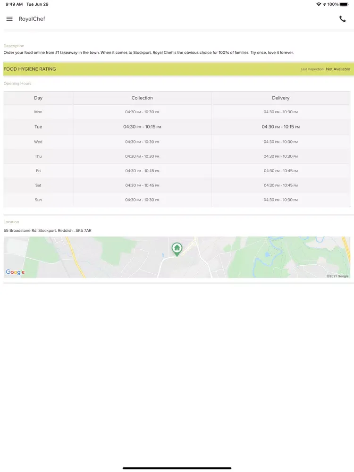Select the takeaway description paragraph
Image resolution: width=354 pixels, height=472 pixels.
click(148, 52)
